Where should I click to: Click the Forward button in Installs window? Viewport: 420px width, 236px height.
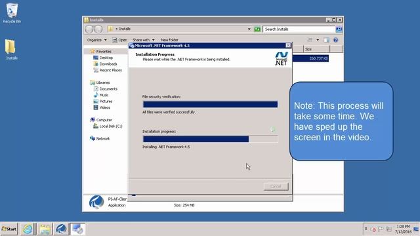(98, 29)
